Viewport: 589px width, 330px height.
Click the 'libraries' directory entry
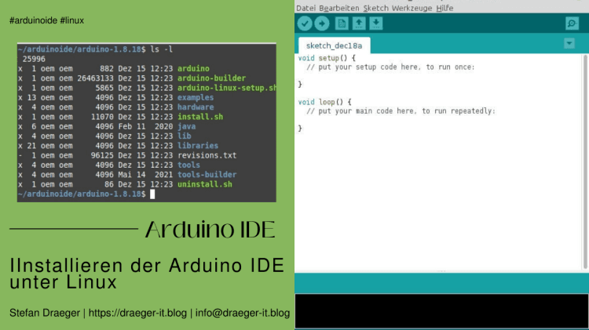(198, 146)
